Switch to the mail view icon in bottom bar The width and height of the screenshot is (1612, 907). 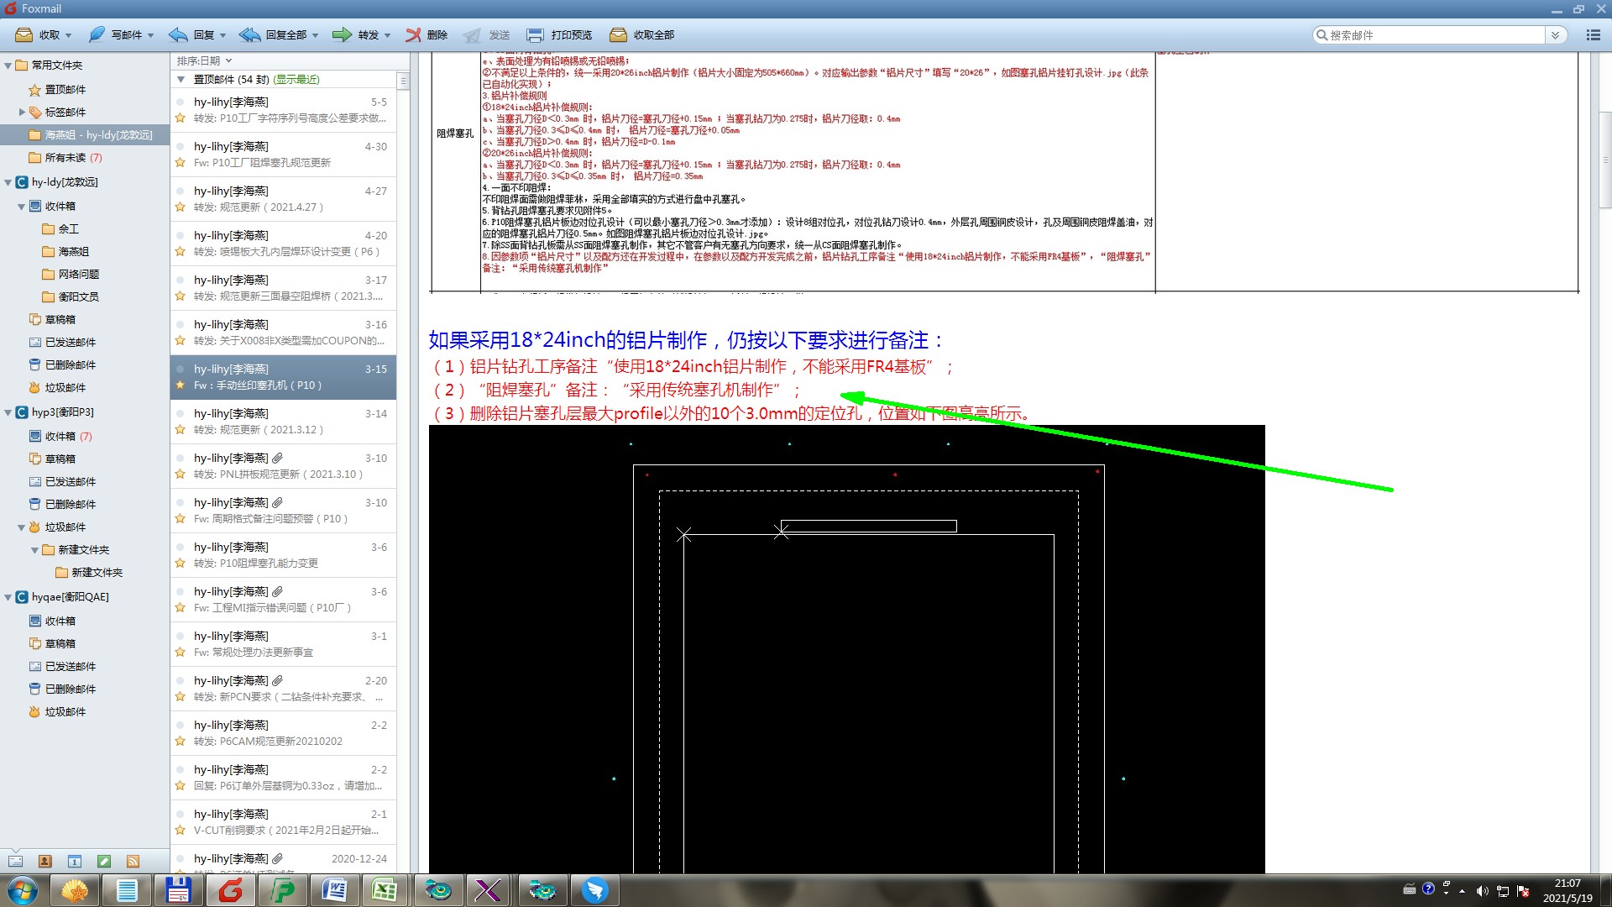pyautogui.click(x=15, y=861)
